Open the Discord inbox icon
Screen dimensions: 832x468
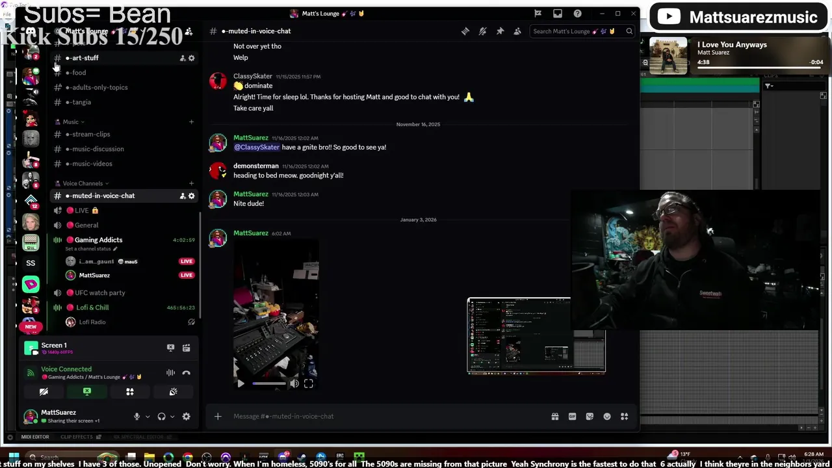click(558, 13)
